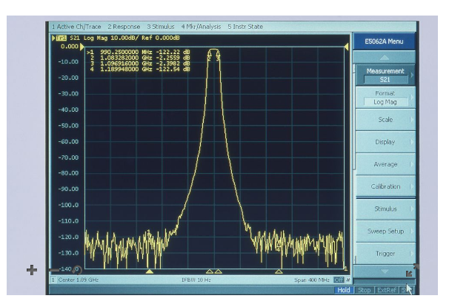Open the Mkr/Analysis menu
Viewport: 452px width, 307px height.
193,27
